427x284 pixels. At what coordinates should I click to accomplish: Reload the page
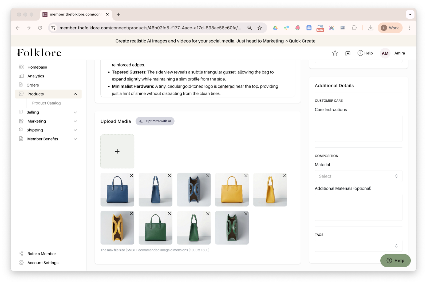click(x=40, y=28)
